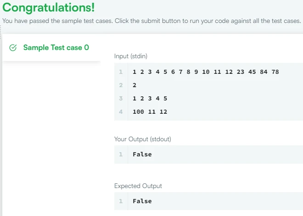
Task: Click line number 3 in the Input box
Action: pyautogui.click(x=121, y=99)
